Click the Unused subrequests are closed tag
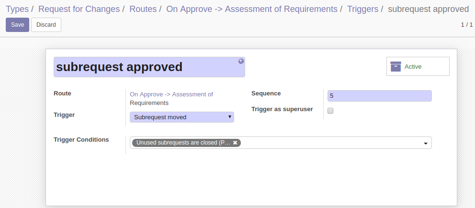The height and width of the screenshot is (208, 475). (x=183, y=143)
